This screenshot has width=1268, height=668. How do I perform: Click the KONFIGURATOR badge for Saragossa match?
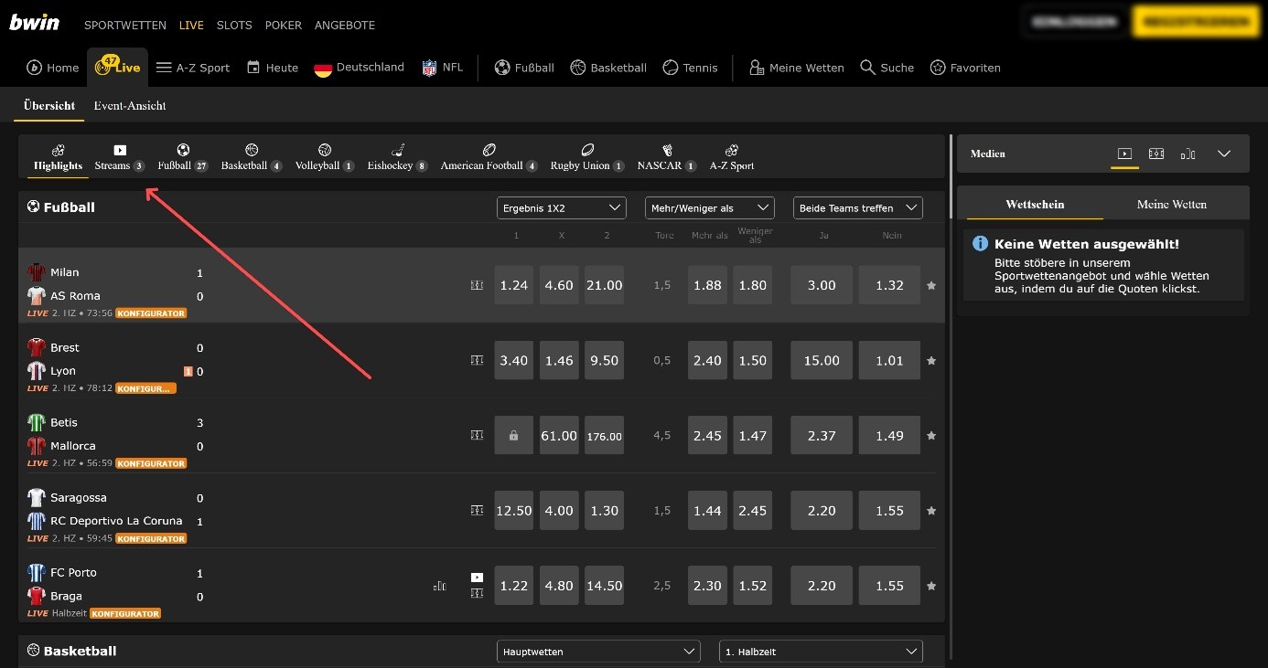click(x=151, y=539)
